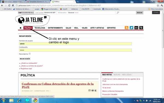Click the email icon on the article
The width and height of the screenshot is (164, 103).
coord(89,90)
